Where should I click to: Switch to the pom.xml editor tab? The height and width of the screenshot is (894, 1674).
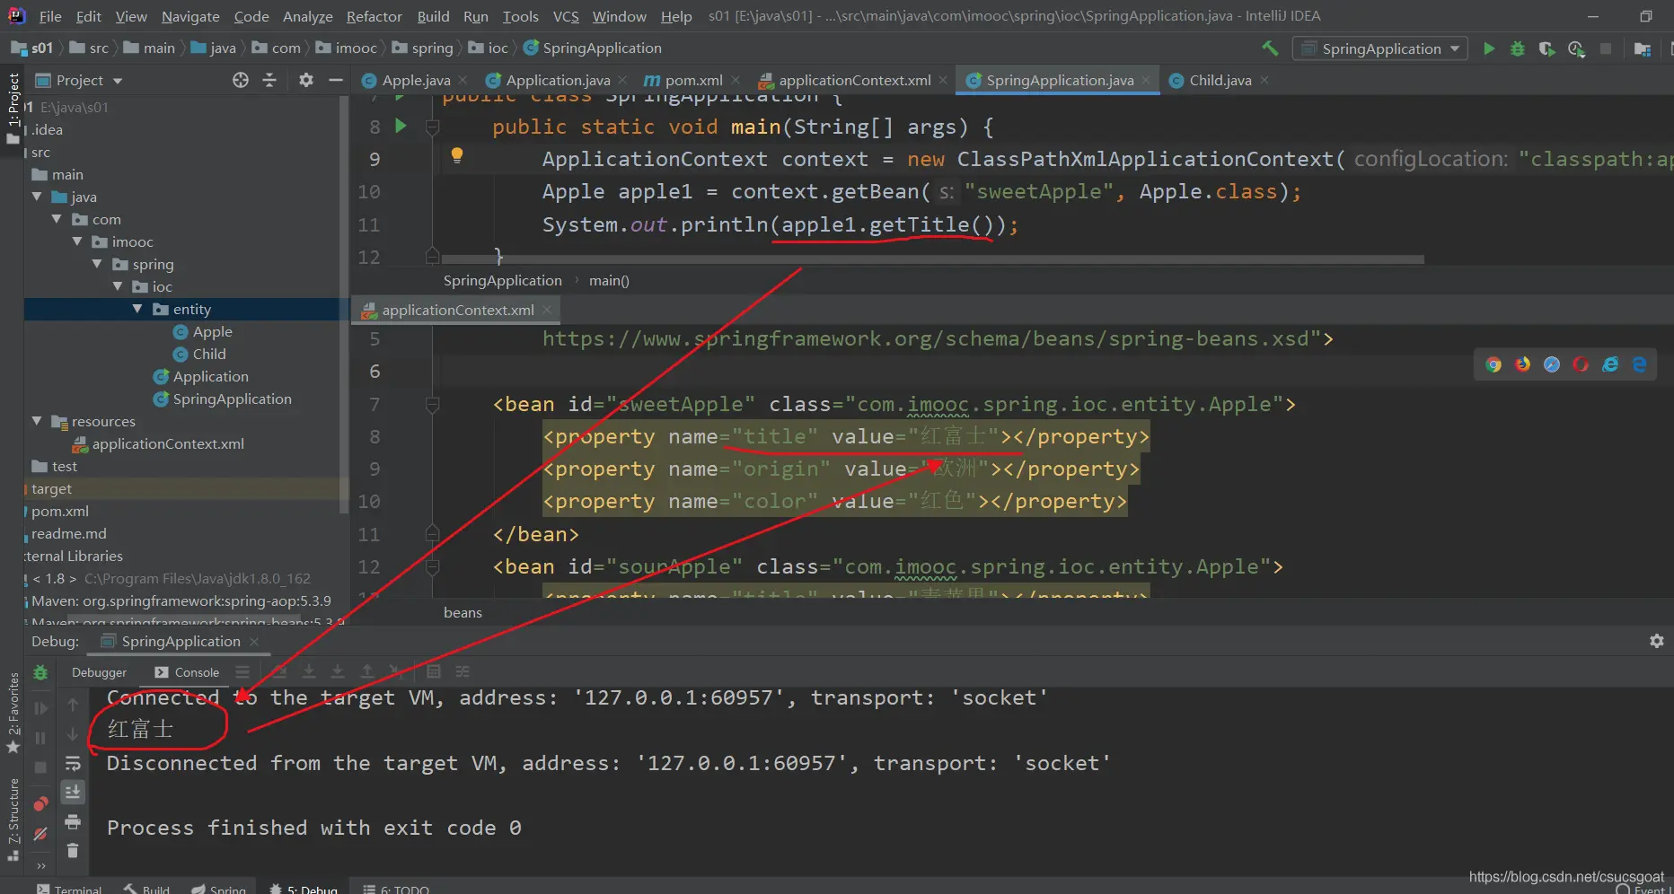tap(692, 80)
